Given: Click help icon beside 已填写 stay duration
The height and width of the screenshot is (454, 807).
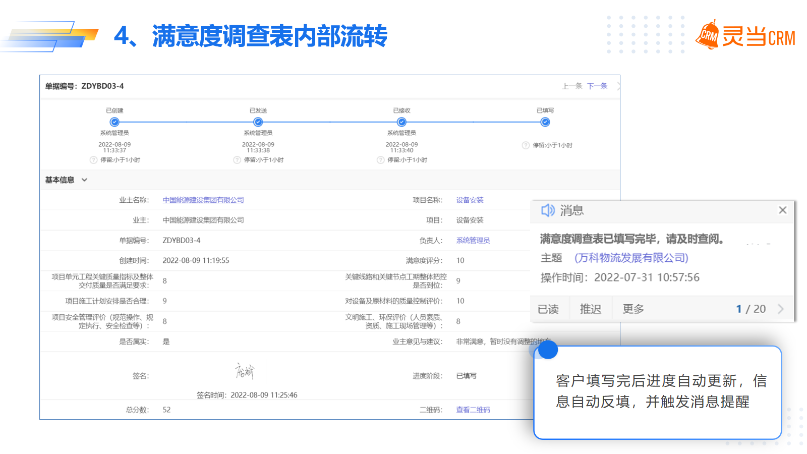Looking at the screenshot, I should tap(526, 145).
